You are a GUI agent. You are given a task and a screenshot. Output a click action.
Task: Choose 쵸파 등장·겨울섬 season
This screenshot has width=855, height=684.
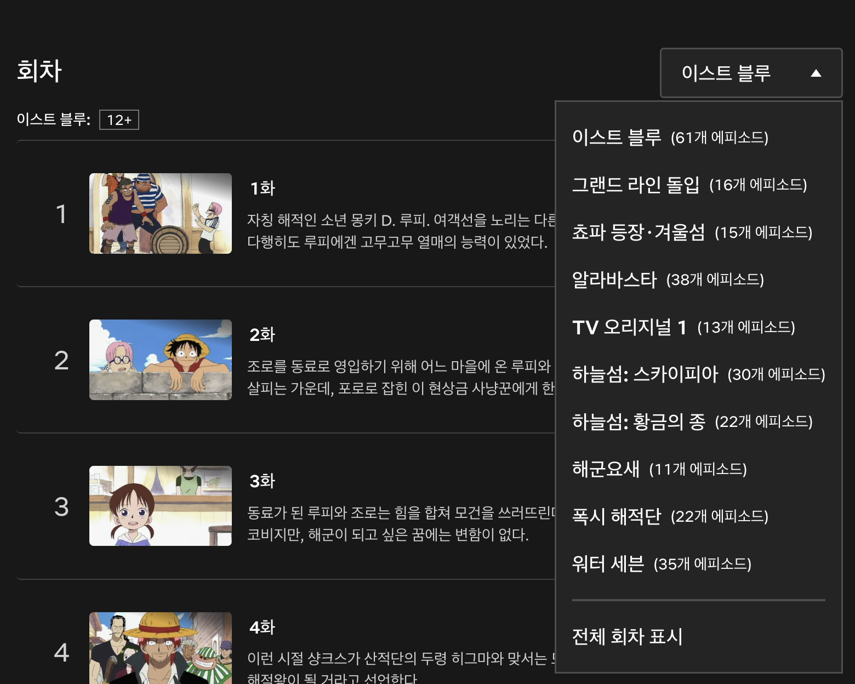(699, 232)
